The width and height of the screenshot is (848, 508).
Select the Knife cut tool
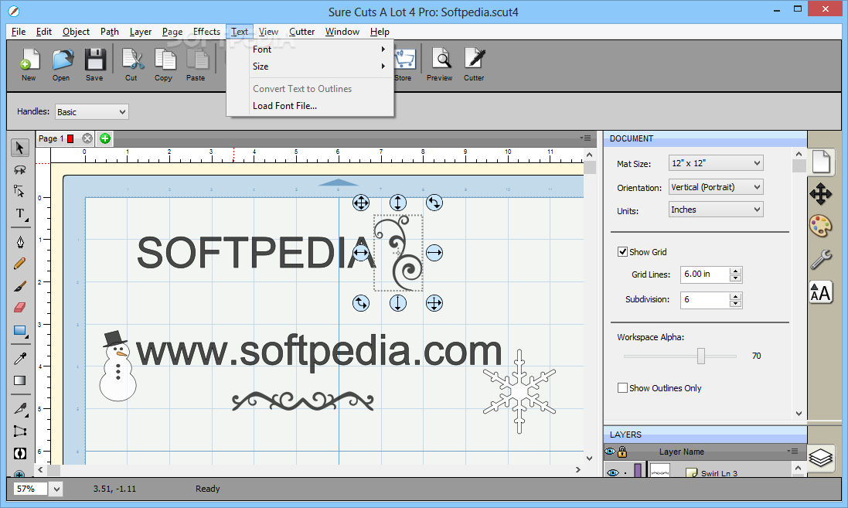tap(20, 408)
